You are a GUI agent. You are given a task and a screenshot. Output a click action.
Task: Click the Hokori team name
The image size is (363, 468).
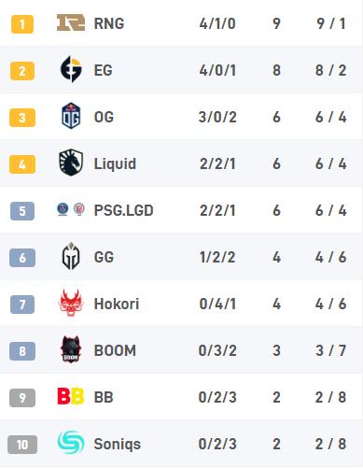click(117, 304)
